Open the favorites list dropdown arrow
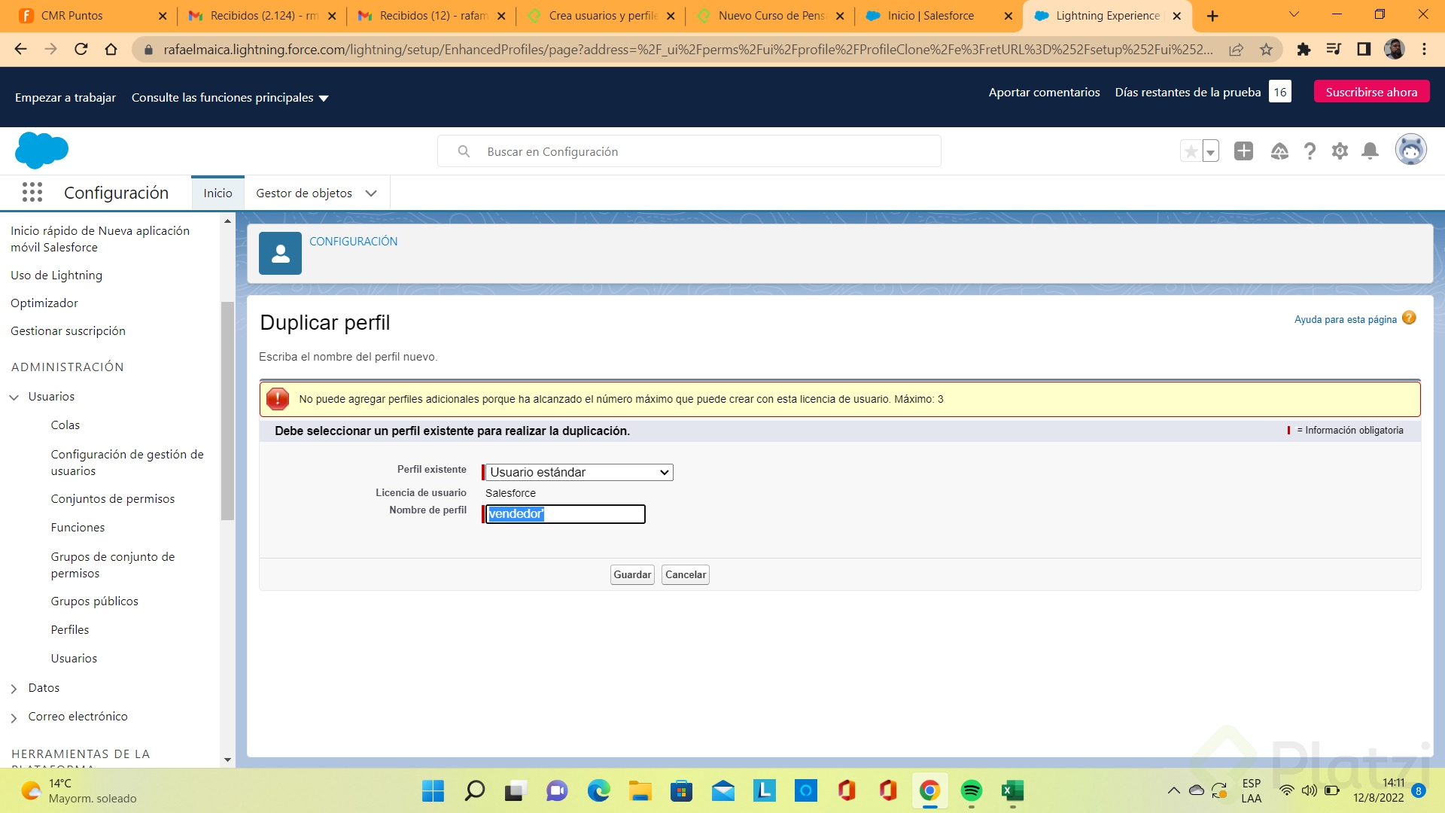 [1210, 151]
